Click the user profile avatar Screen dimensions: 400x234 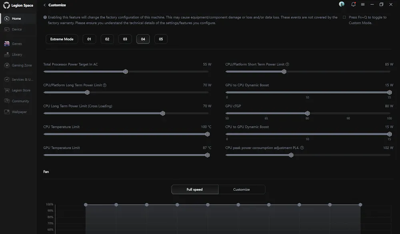click(x=342, y=4)
